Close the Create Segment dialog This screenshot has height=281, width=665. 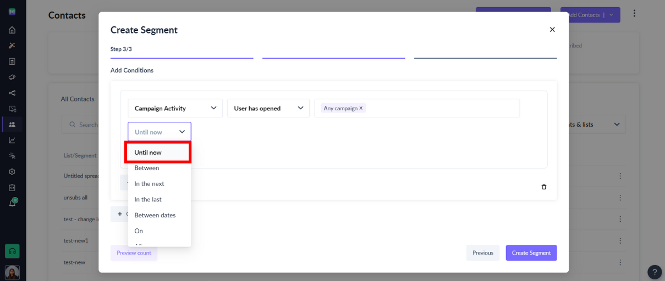tap(552, 30)
